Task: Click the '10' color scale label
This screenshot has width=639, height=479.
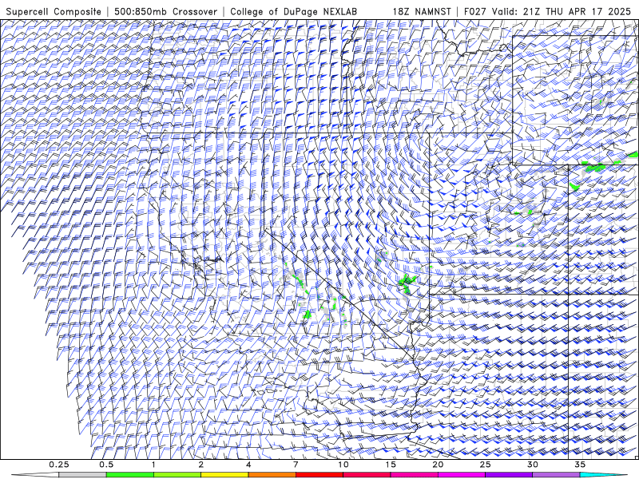Action: pos(343,465)
